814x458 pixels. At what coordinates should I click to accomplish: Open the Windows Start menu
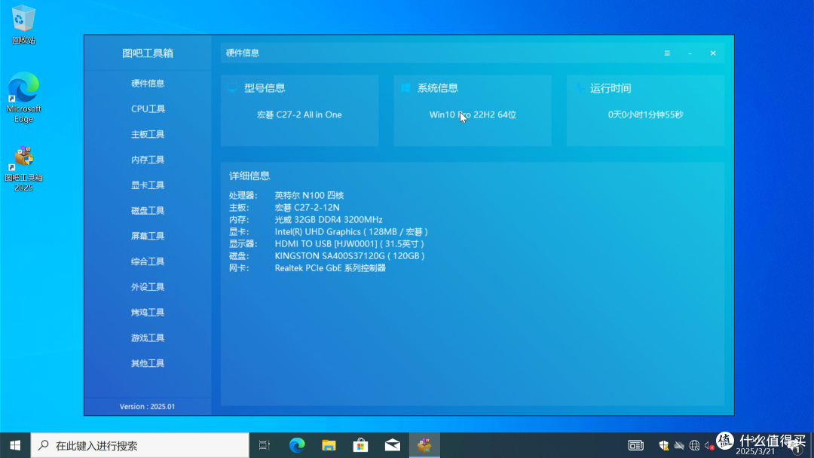click(x=15, y=445)
